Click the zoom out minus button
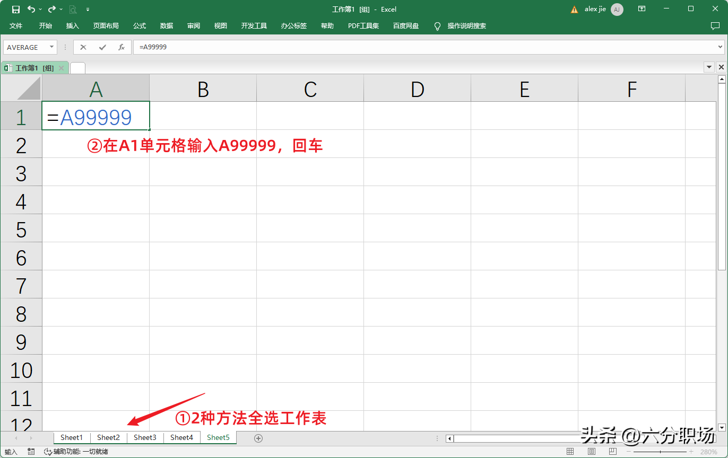 click(629, 452)
